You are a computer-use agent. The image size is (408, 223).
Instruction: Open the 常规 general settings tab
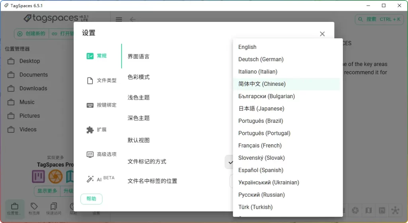101,56
